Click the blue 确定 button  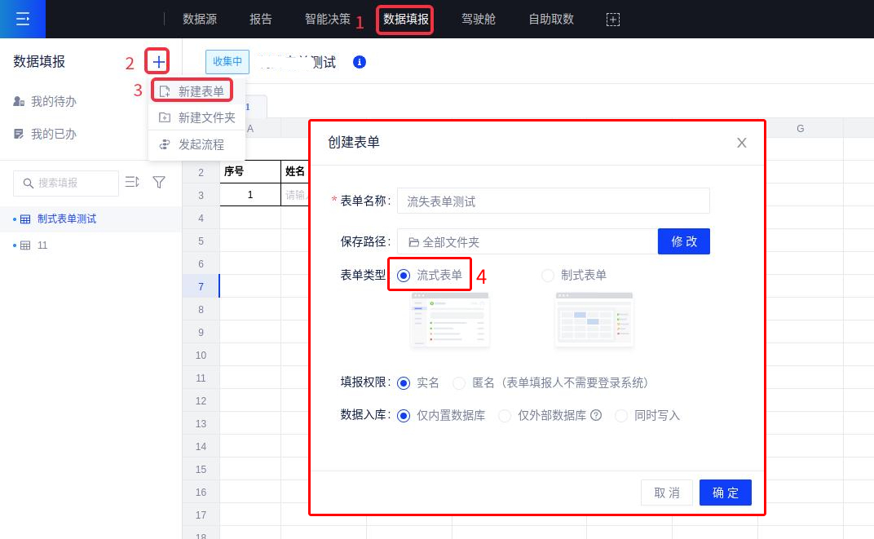point(725,493)
